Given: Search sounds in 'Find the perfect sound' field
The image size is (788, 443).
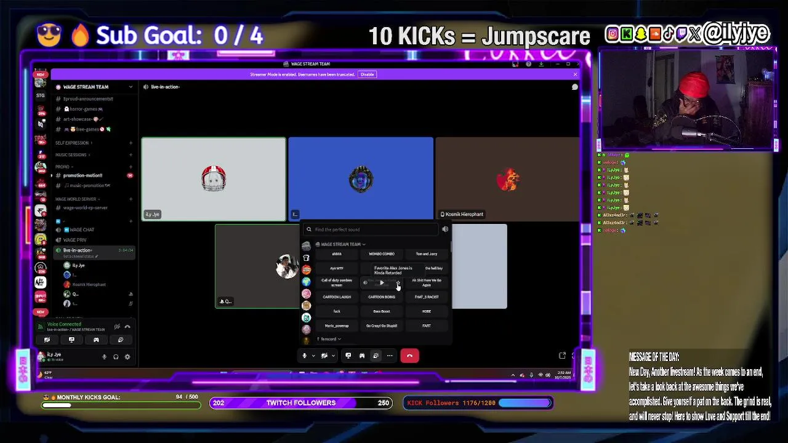Looking at the screenshot, I should [x=370, y=229].
